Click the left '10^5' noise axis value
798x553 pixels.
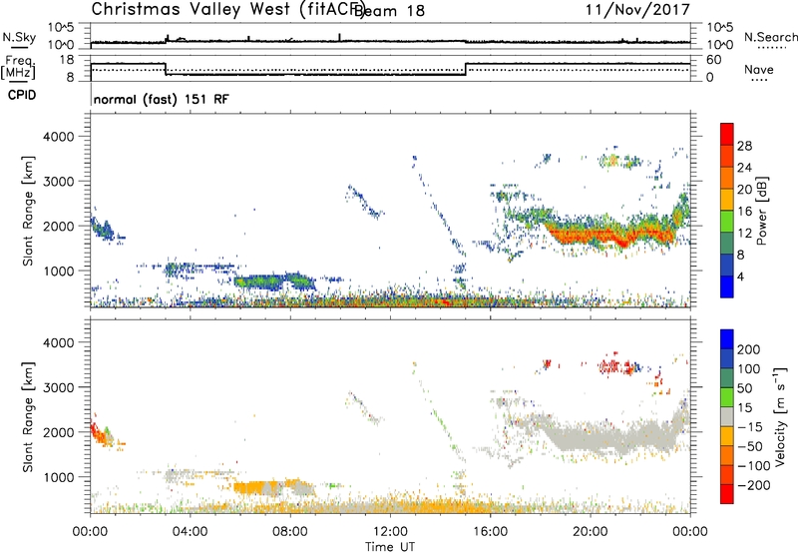tap(62, 28)
